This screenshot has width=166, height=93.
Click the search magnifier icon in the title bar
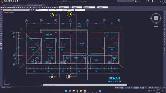point(134,1)
